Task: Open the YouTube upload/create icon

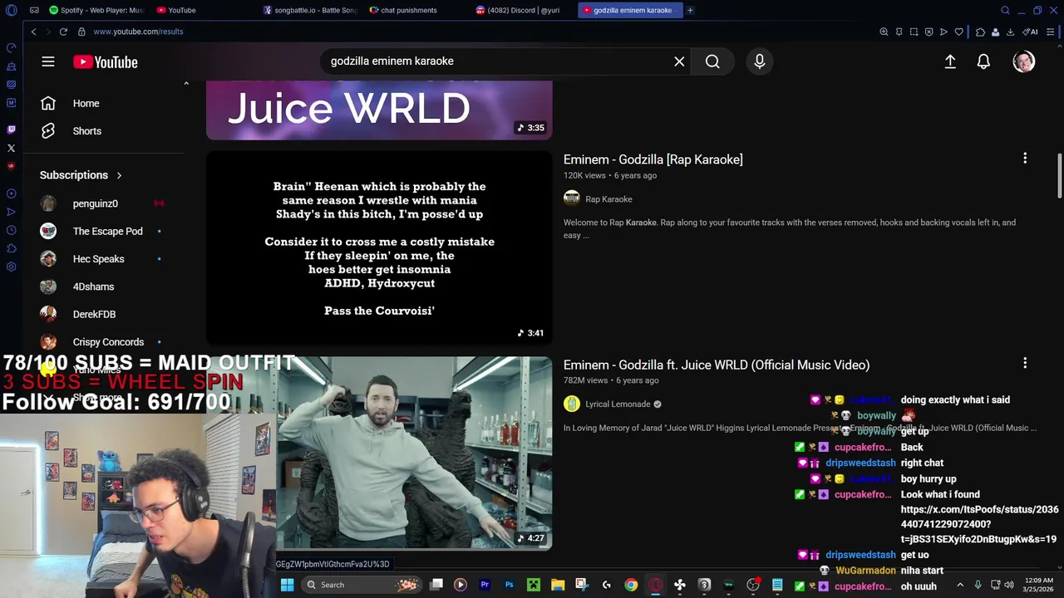Action: (950, 61)
